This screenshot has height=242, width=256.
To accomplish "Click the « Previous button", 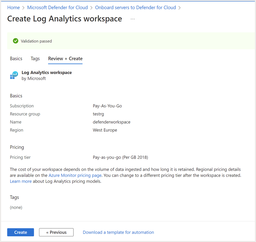I will pyautogui.click(x=56, y=232).
